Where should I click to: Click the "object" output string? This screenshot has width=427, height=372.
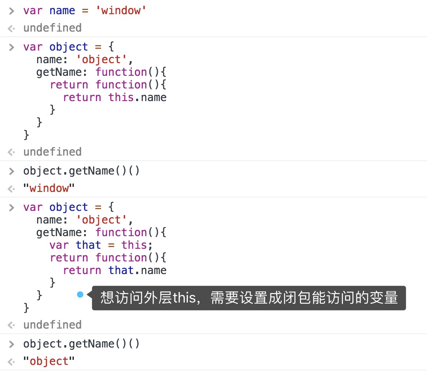[49, 361]
